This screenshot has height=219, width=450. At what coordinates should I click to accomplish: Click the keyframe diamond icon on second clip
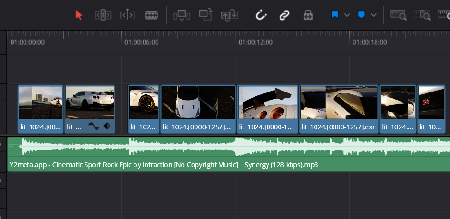coord(107,127)
